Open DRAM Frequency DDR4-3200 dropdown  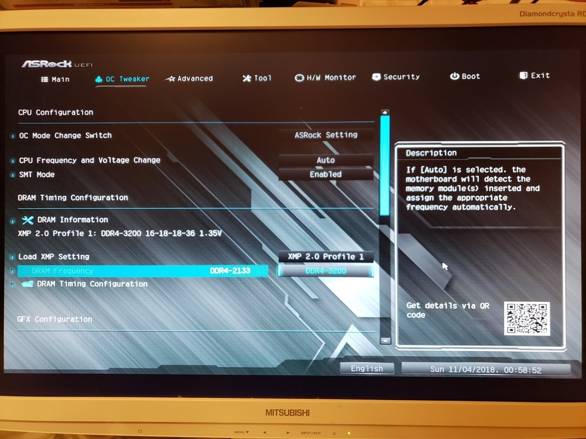coord(326,270)
